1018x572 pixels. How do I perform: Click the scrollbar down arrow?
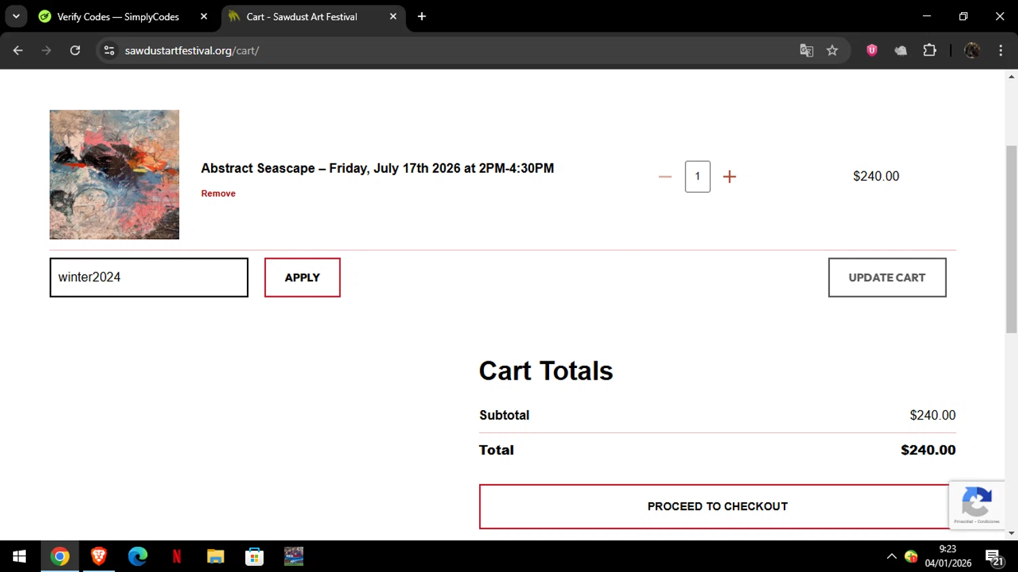click(1011, 533)
